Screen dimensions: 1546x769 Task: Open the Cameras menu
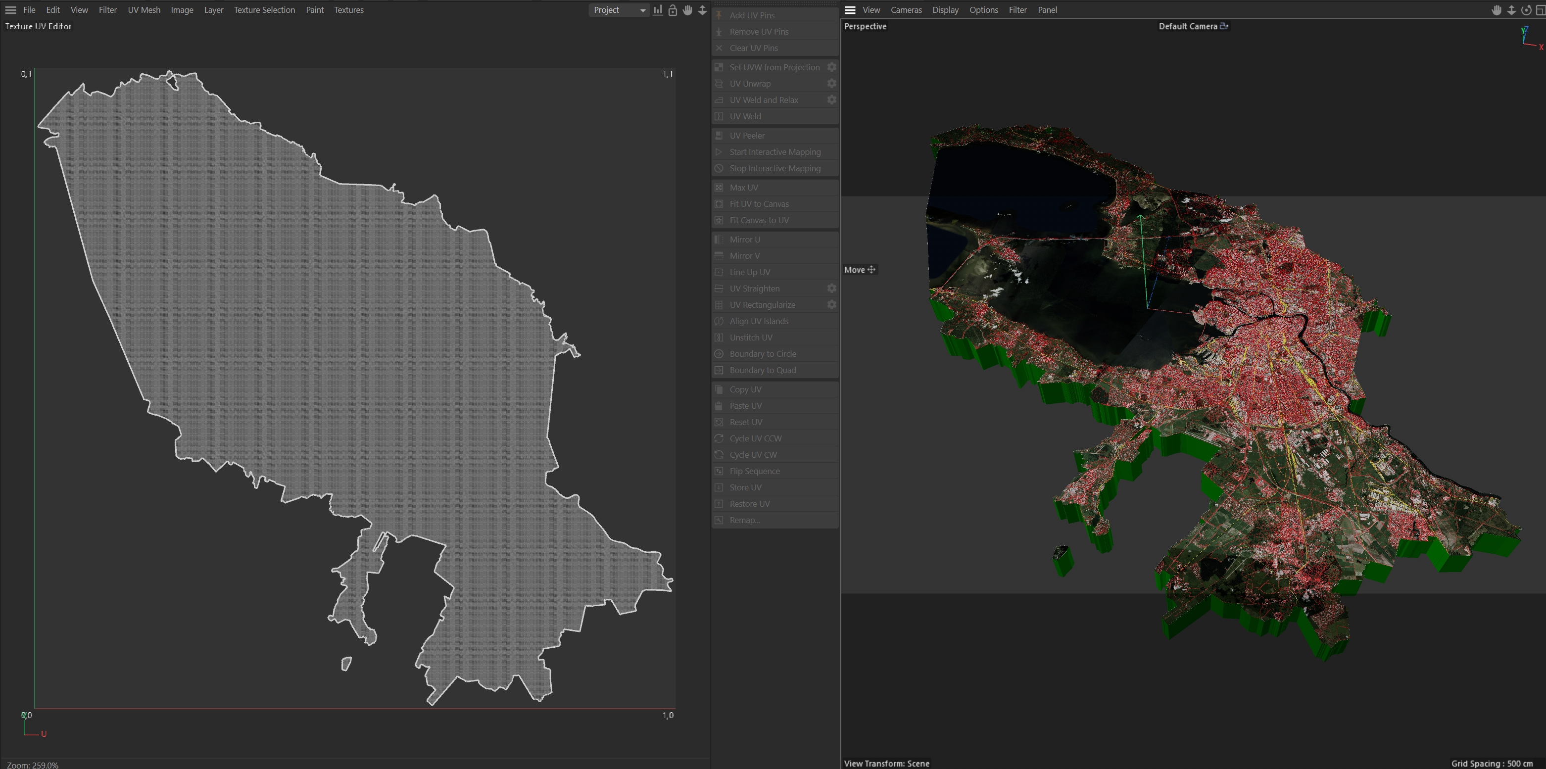(906, 10)
